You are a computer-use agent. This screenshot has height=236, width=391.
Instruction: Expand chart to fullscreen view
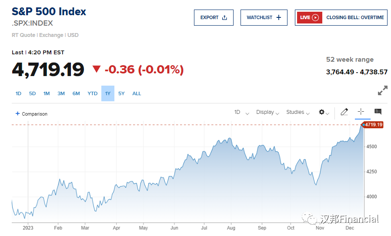pyautogui.click(x=382, y=91)
